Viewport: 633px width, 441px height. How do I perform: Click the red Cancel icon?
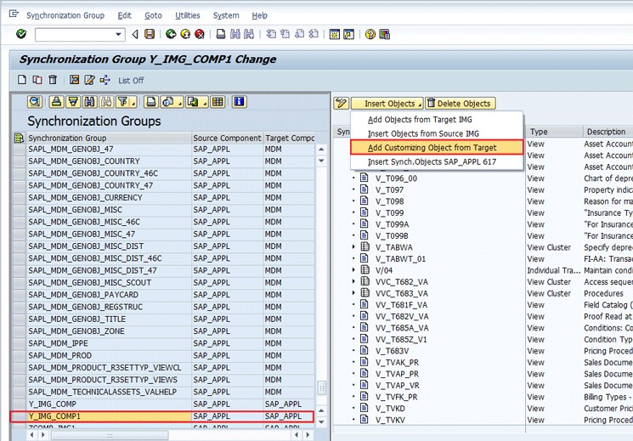click(x=199, y=34)
